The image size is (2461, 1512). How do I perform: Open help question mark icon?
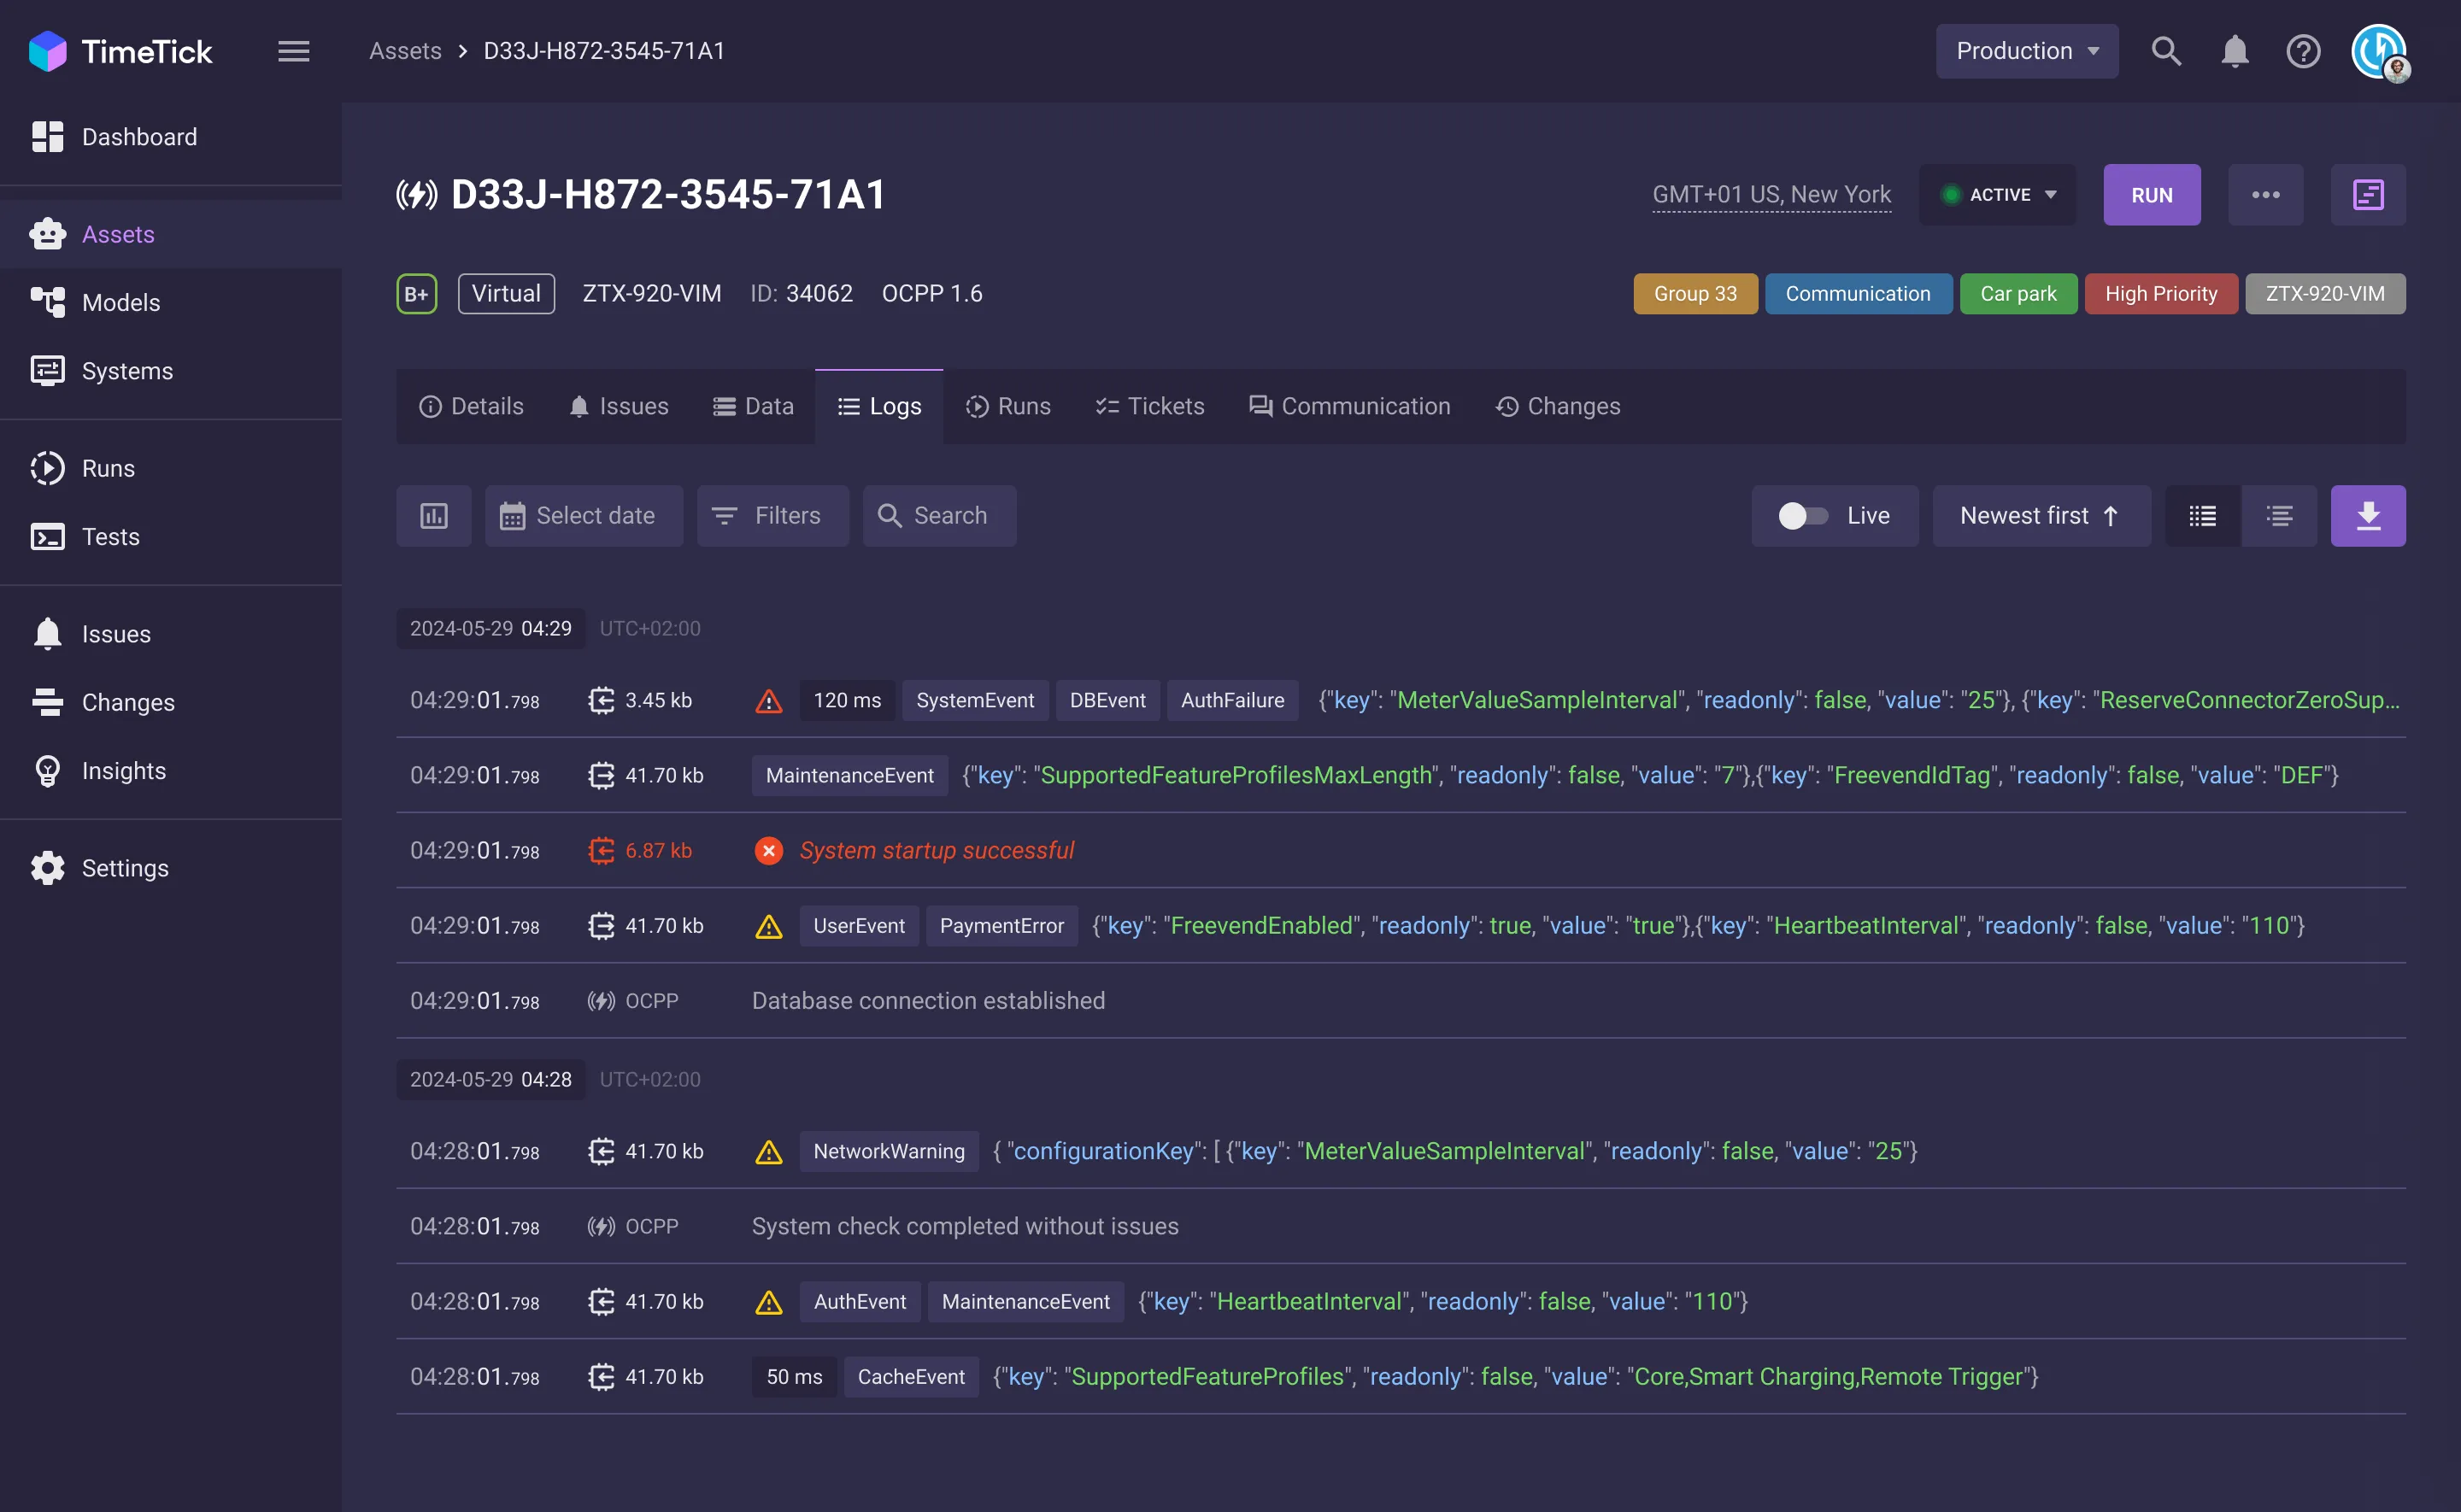tap(2303, 51)
